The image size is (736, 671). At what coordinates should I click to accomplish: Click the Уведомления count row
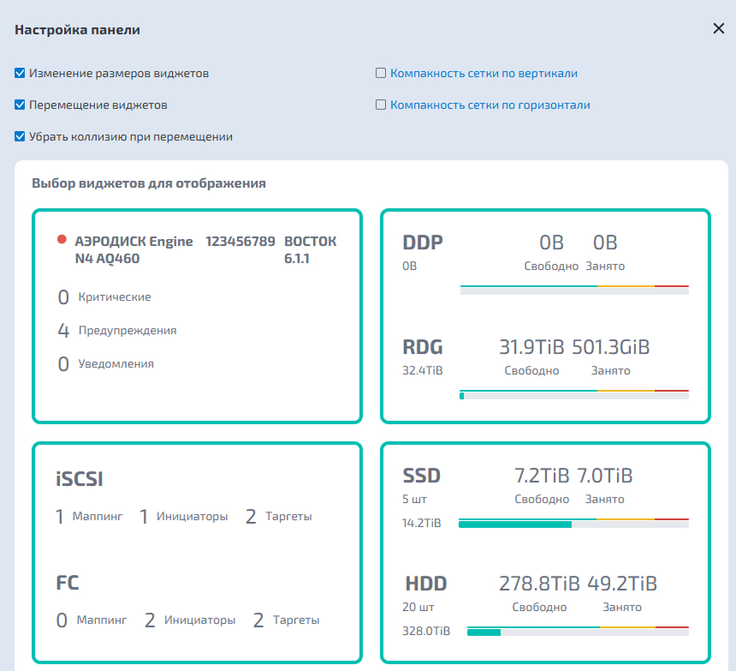pos(105,363)
